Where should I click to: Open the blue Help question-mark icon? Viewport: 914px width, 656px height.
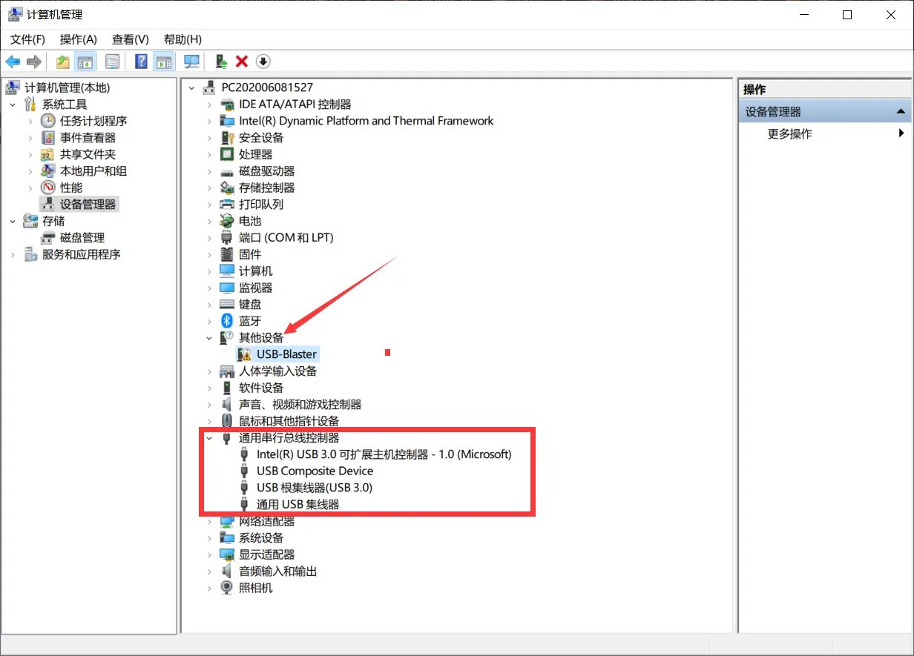[x=141, y=62]
